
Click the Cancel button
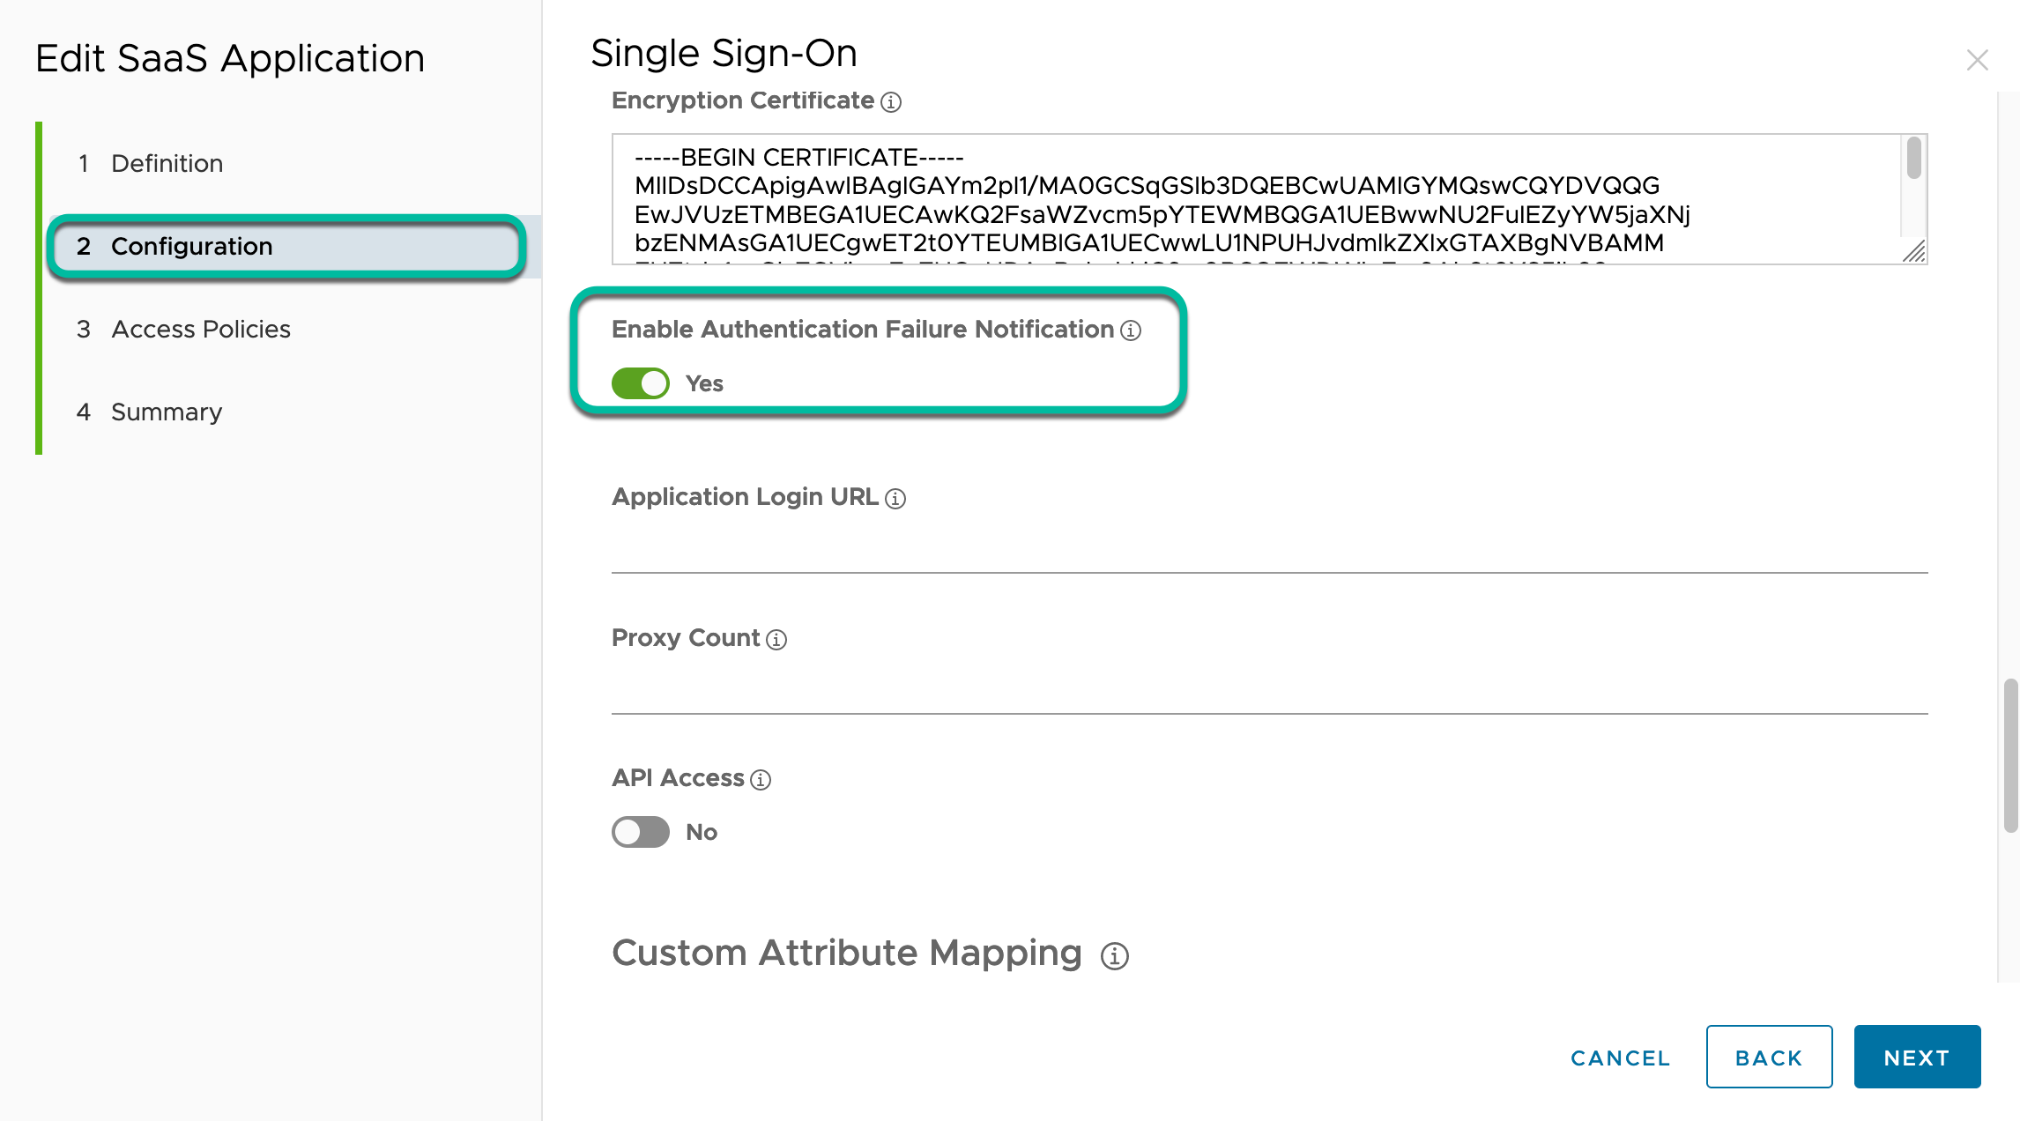[1620, 1058]
